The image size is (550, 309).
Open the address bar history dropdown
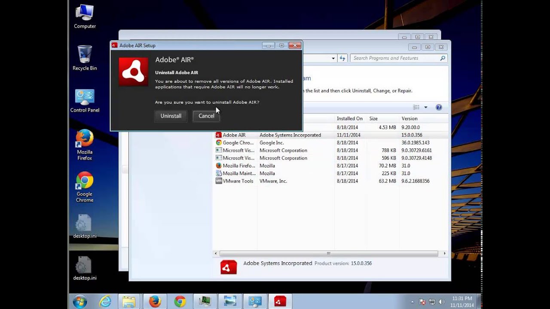coord(333,58)
